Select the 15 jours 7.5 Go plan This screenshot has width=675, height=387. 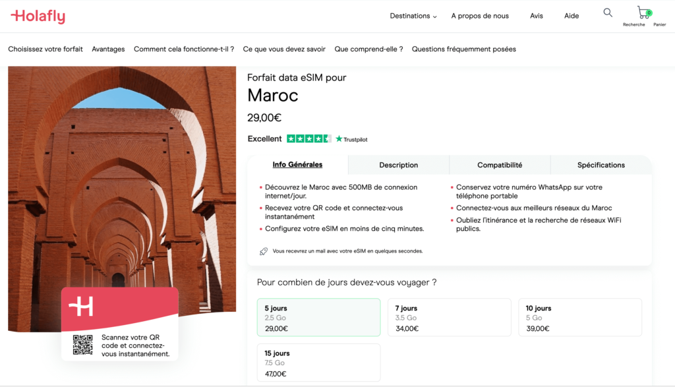click(x=318, y=362)
